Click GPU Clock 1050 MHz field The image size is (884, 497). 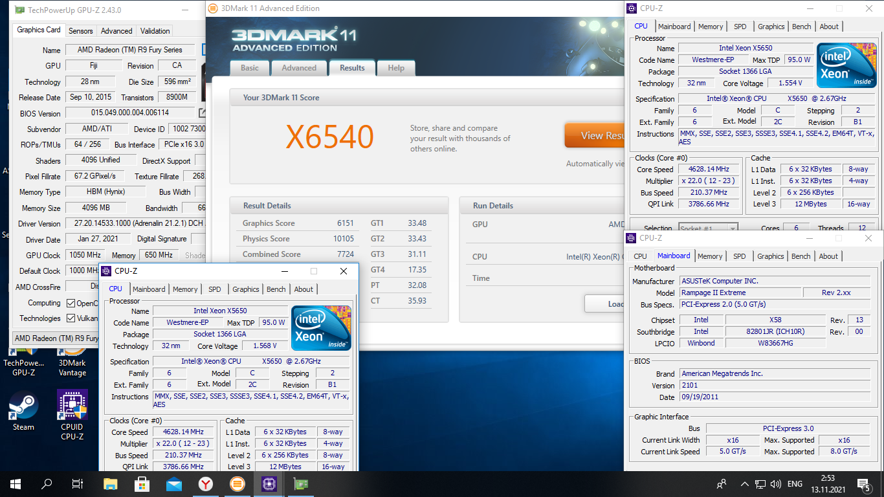tap(85, 256)
